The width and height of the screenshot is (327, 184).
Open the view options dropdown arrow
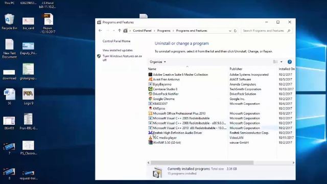point(282,62)
